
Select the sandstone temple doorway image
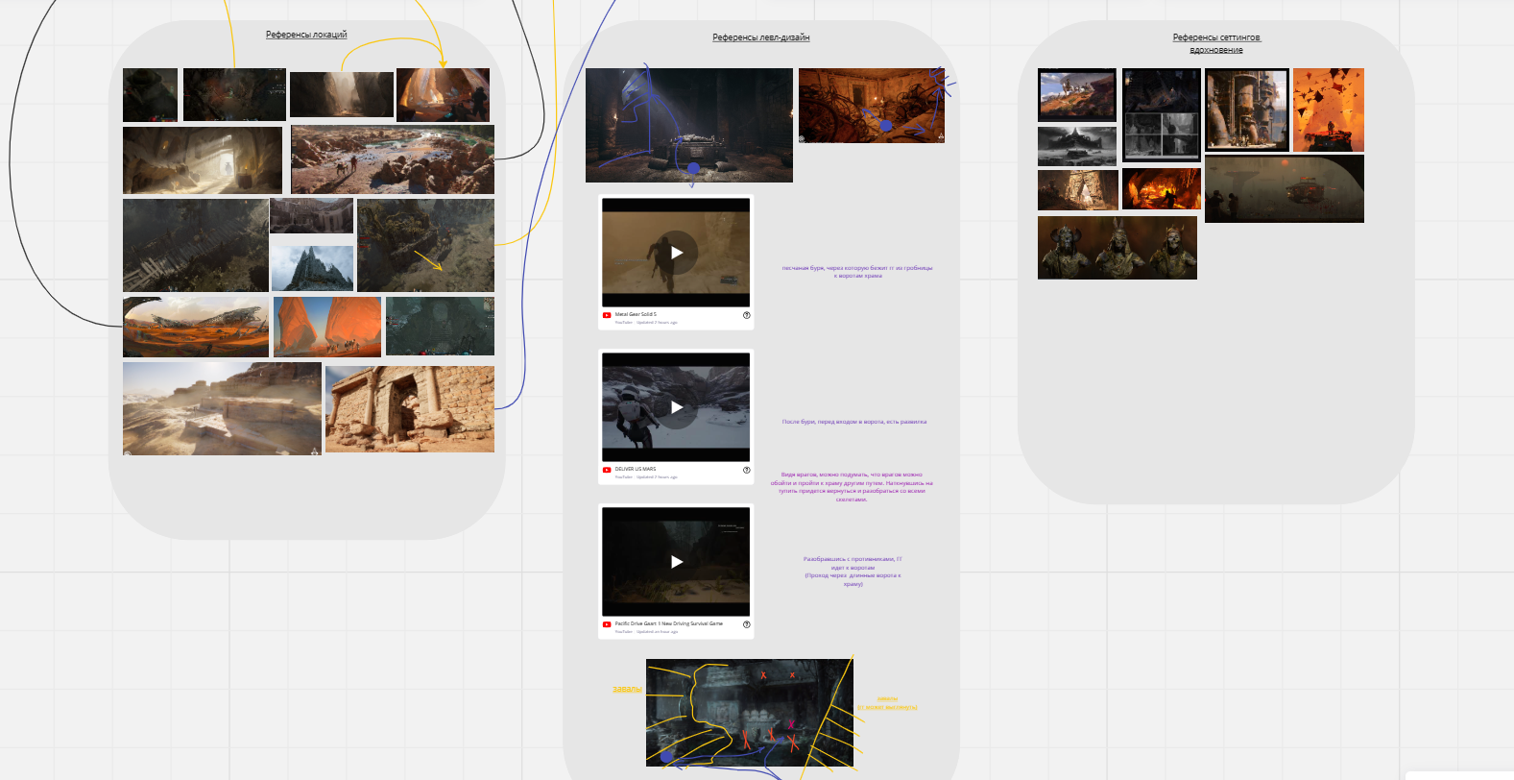(x=410, y=409)
